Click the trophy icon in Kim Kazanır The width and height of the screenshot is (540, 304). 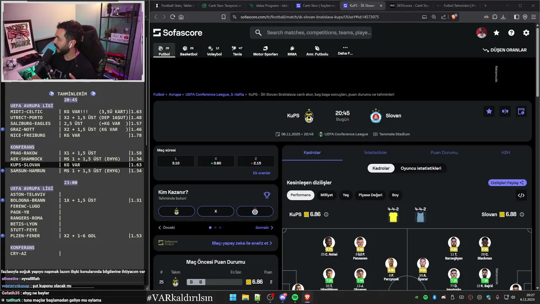point(267,195)
